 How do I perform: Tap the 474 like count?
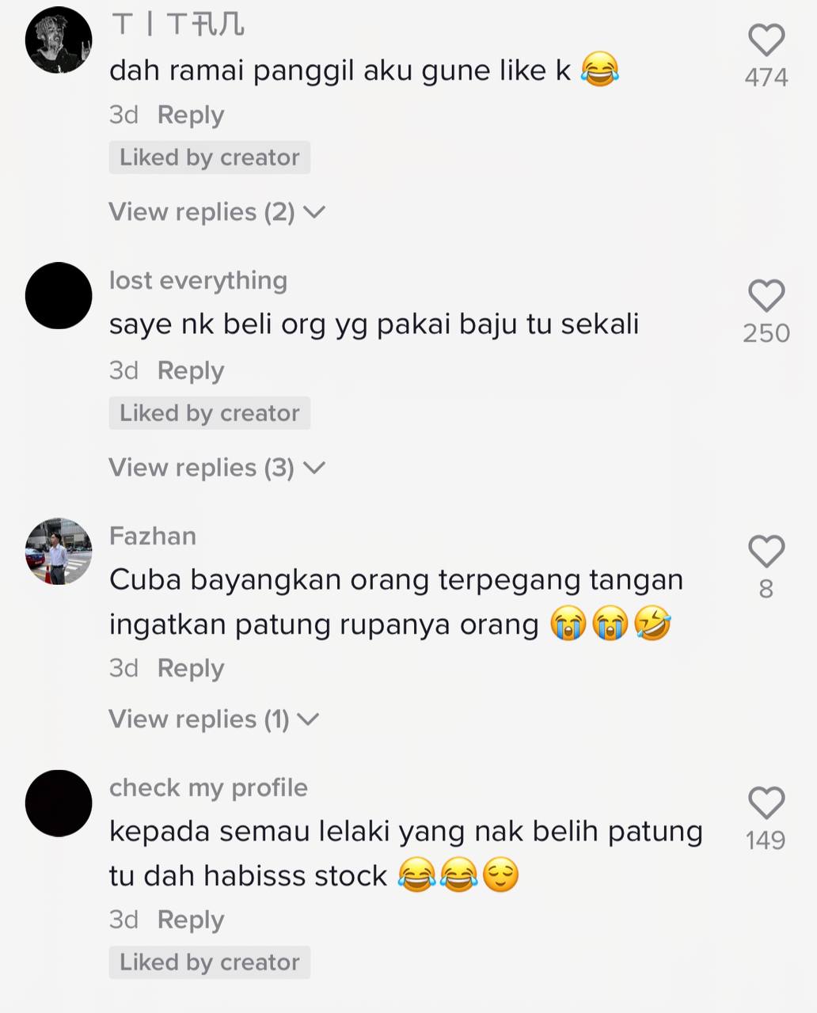click(x=766, y=78)
